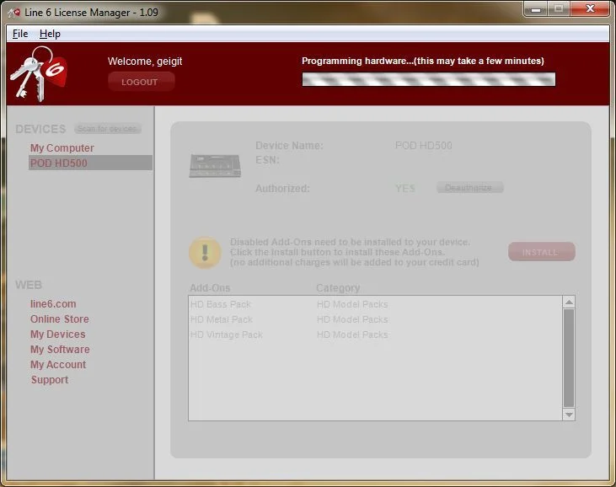This screenshot has width=616, height=487.
Task: Click the Deauthorize button
Action: pyautogui.click(x=469, y=188)
